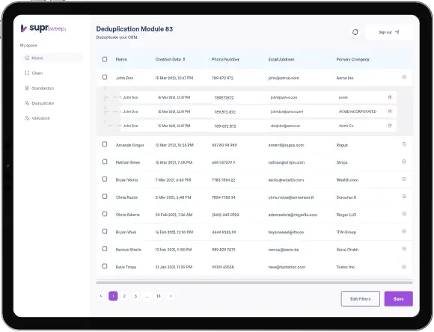The width and height of the screenshot is (434, 332).
Task: Click the suprsweep logo
Action: point(43,28)
